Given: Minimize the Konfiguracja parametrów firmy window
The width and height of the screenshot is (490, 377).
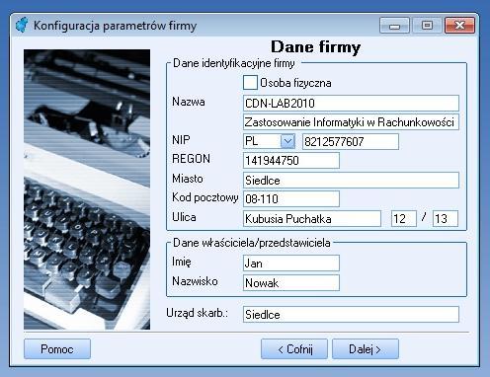Looking at the screenshot, I should (x=394, y=26).
